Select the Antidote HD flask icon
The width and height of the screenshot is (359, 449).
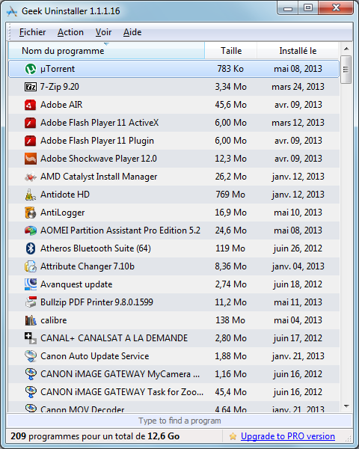point(31,195)
